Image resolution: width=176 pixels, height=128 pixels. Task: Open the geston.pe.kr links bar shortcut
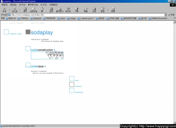[x=86, y=18]
